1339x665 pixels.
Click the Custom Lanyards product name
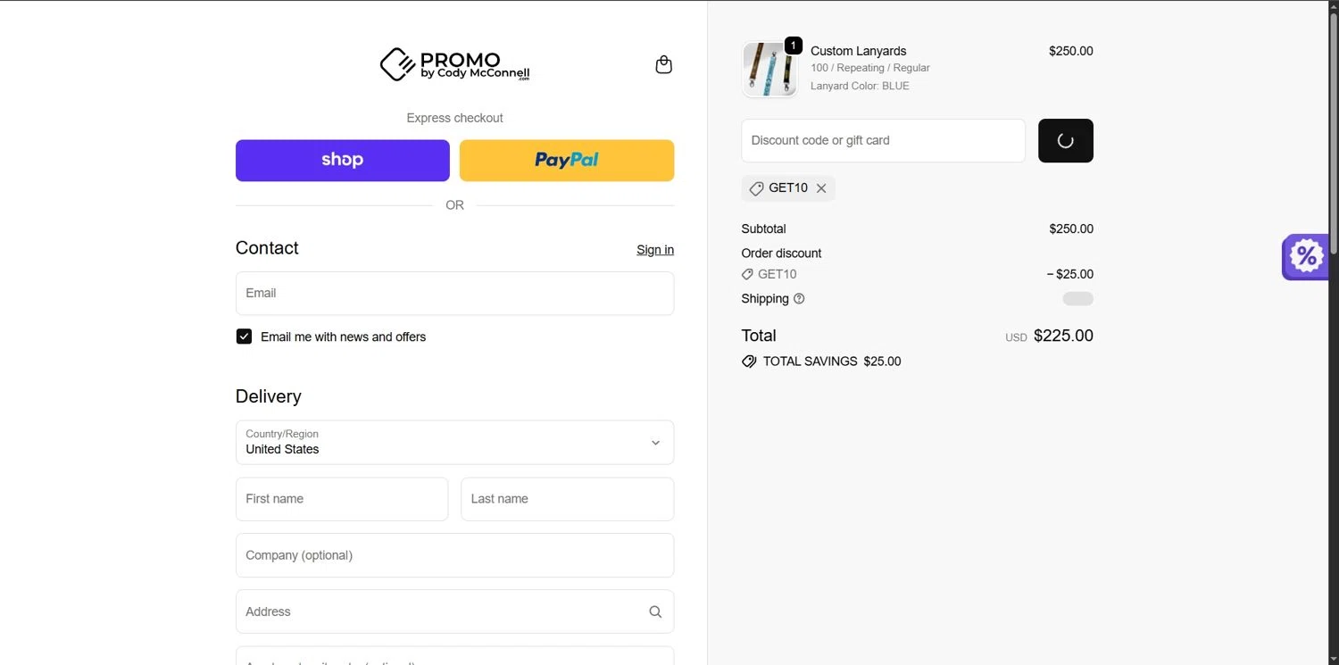[858, 51]
